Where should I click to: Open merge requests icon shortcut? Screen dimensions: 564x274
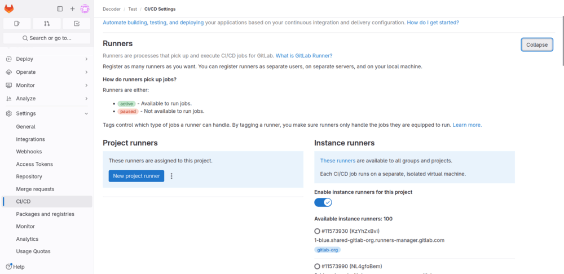tap(47, 24)
